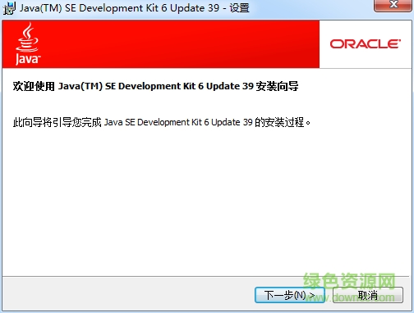Click the heading 欢迎使用 Java(TM) SE Development Kit 6 Update 39 安装向导

[155, 86]
